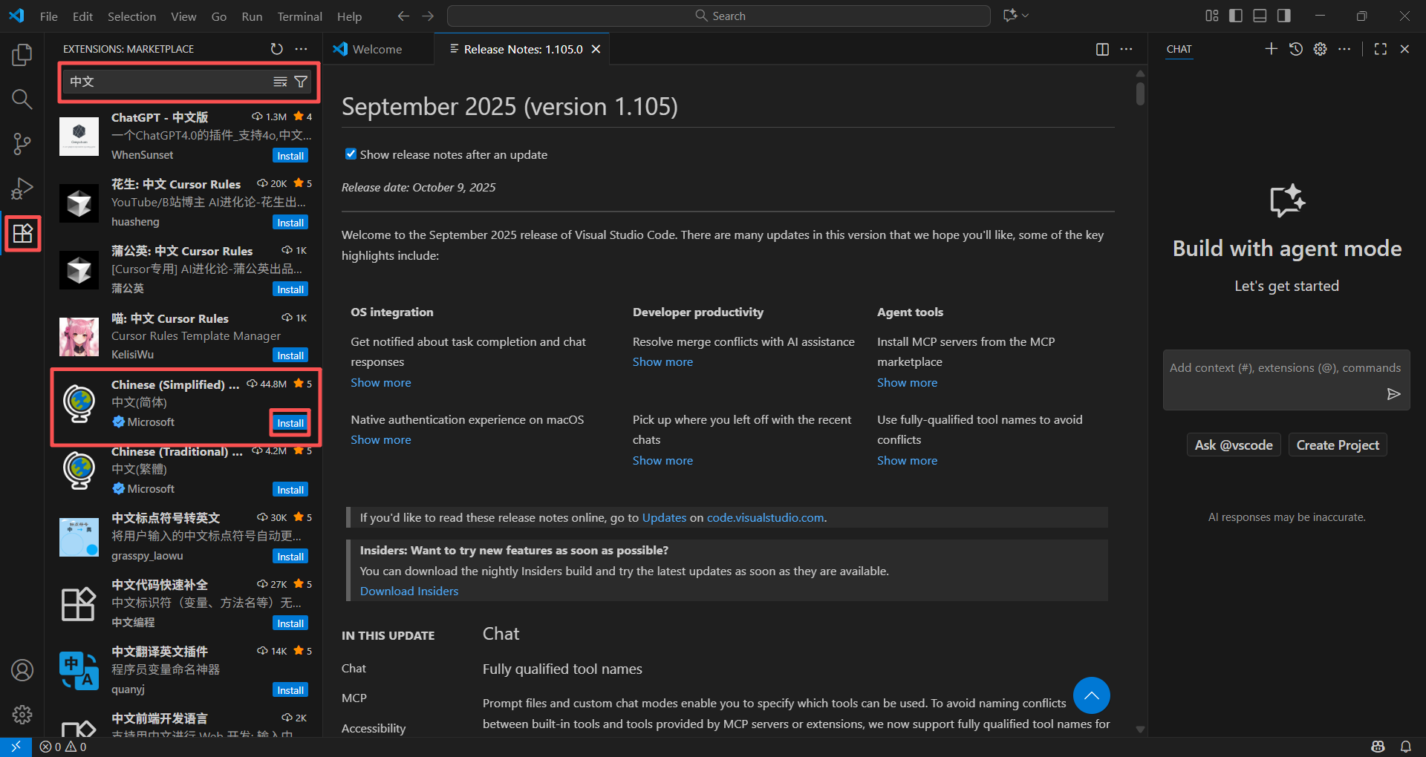Open Download Insiders link
1426x757 pixels.
pyautogui.click(x=409, y=591)
